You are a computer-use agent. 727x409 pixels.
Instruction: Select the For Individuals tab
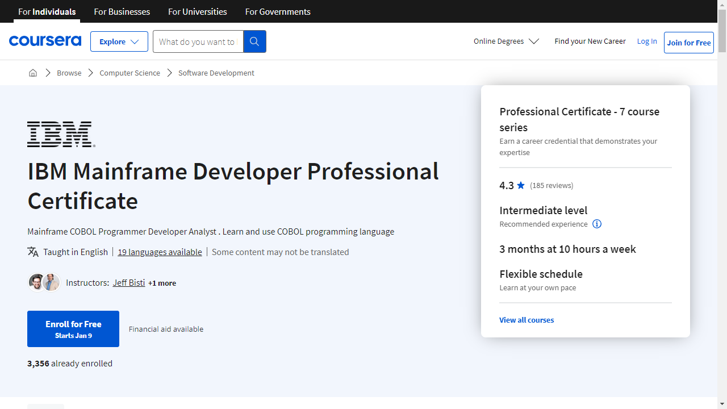[x=47, y=11]
